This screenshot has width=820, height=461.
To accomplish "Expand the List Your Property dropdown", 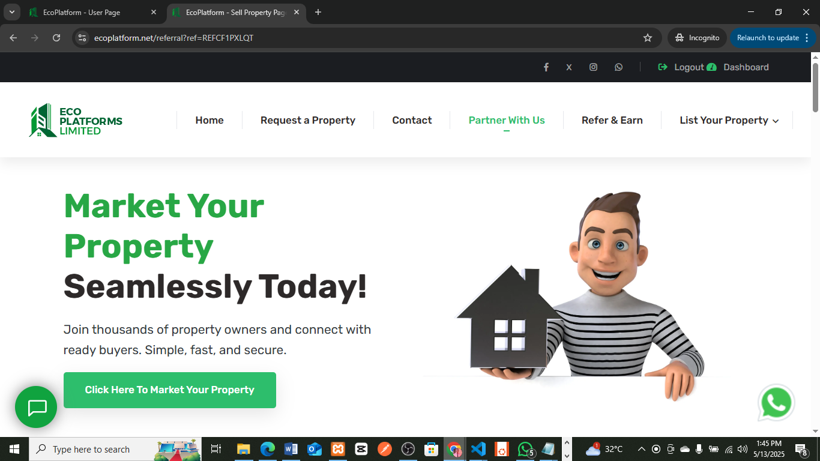I will tap(729, 120).
